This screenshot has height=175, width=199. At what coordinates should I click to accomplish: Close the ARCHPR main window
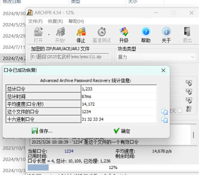point(192,13)
